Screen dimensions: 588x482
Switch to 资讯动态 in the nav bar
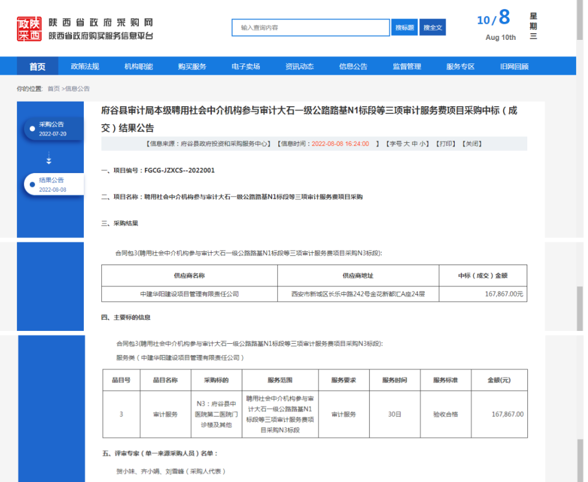pos(299,66)
